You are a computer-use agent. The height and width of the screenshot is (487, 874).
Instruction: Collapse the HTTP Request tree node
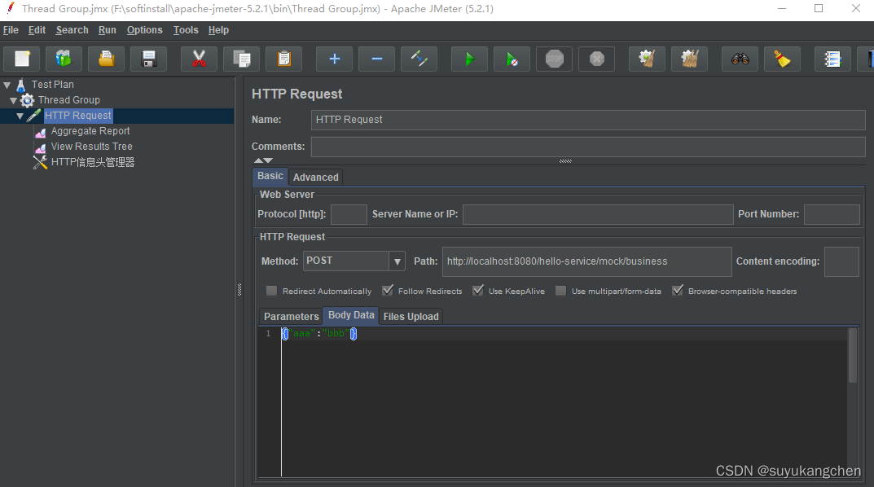click(x=20, y=116)
